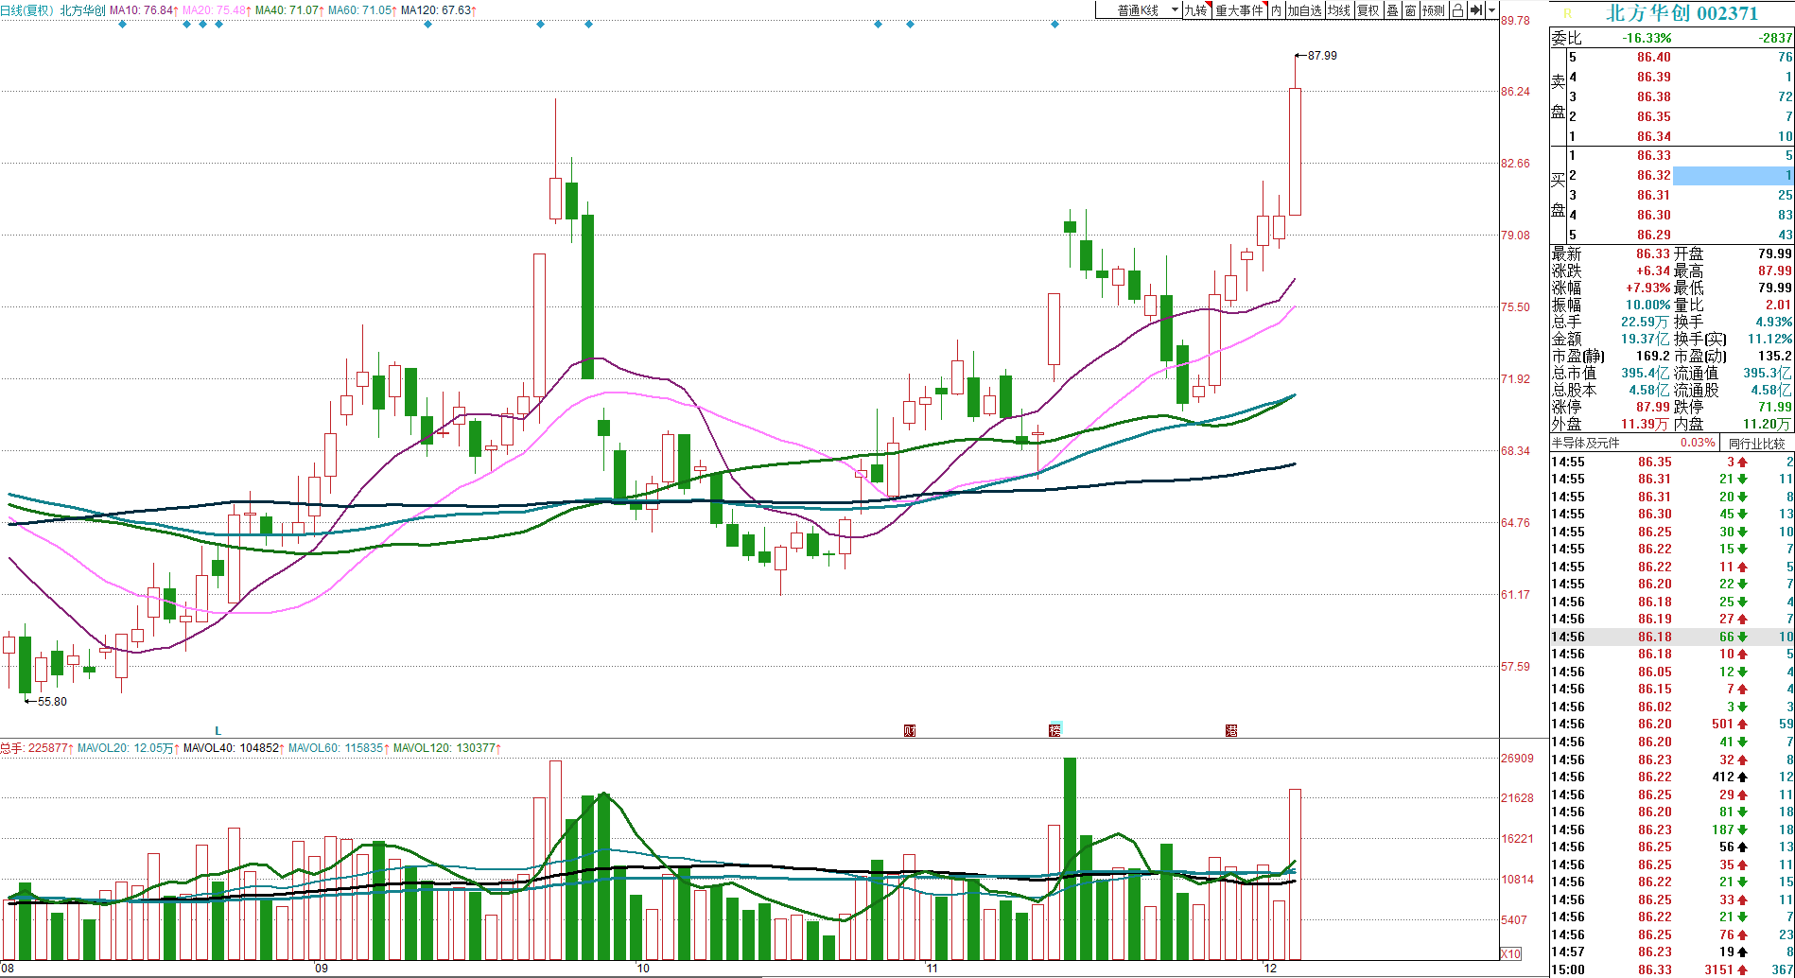This screenshot has height=978, width=1795.
Task: Open 重大事件 major events
Action: pos(1240,10)
